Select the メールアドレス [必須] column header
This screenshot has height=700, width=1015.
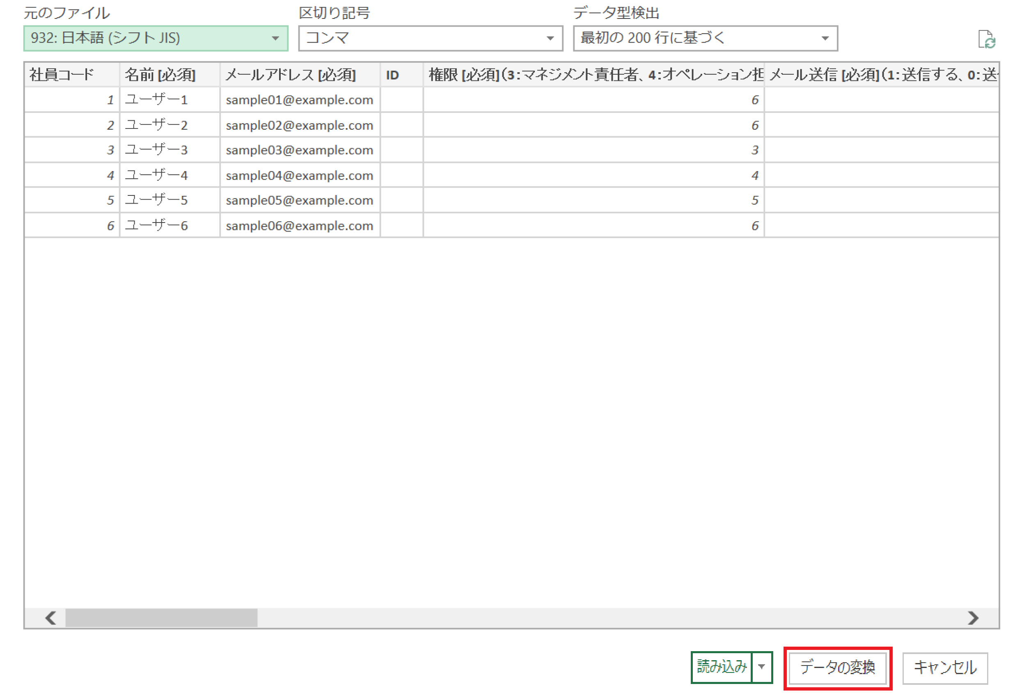pyautogui.click(x=289, y=75)
